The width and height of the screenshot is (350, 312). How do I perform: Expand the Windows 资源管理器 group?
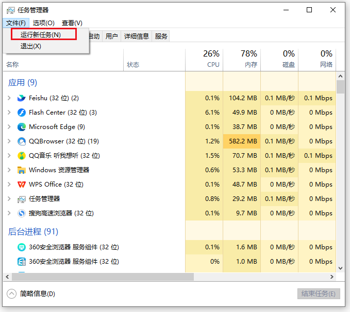coord(9,170)
